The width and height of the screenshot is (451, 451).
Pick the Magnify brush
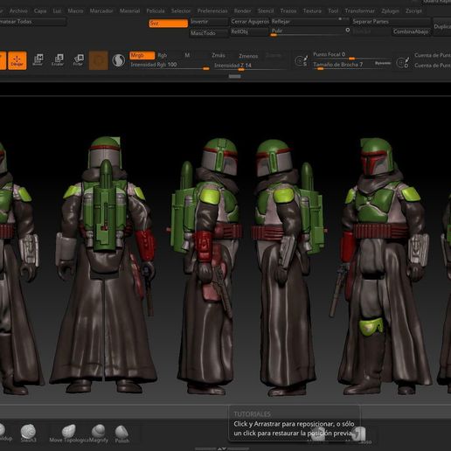tap(99, 434)
